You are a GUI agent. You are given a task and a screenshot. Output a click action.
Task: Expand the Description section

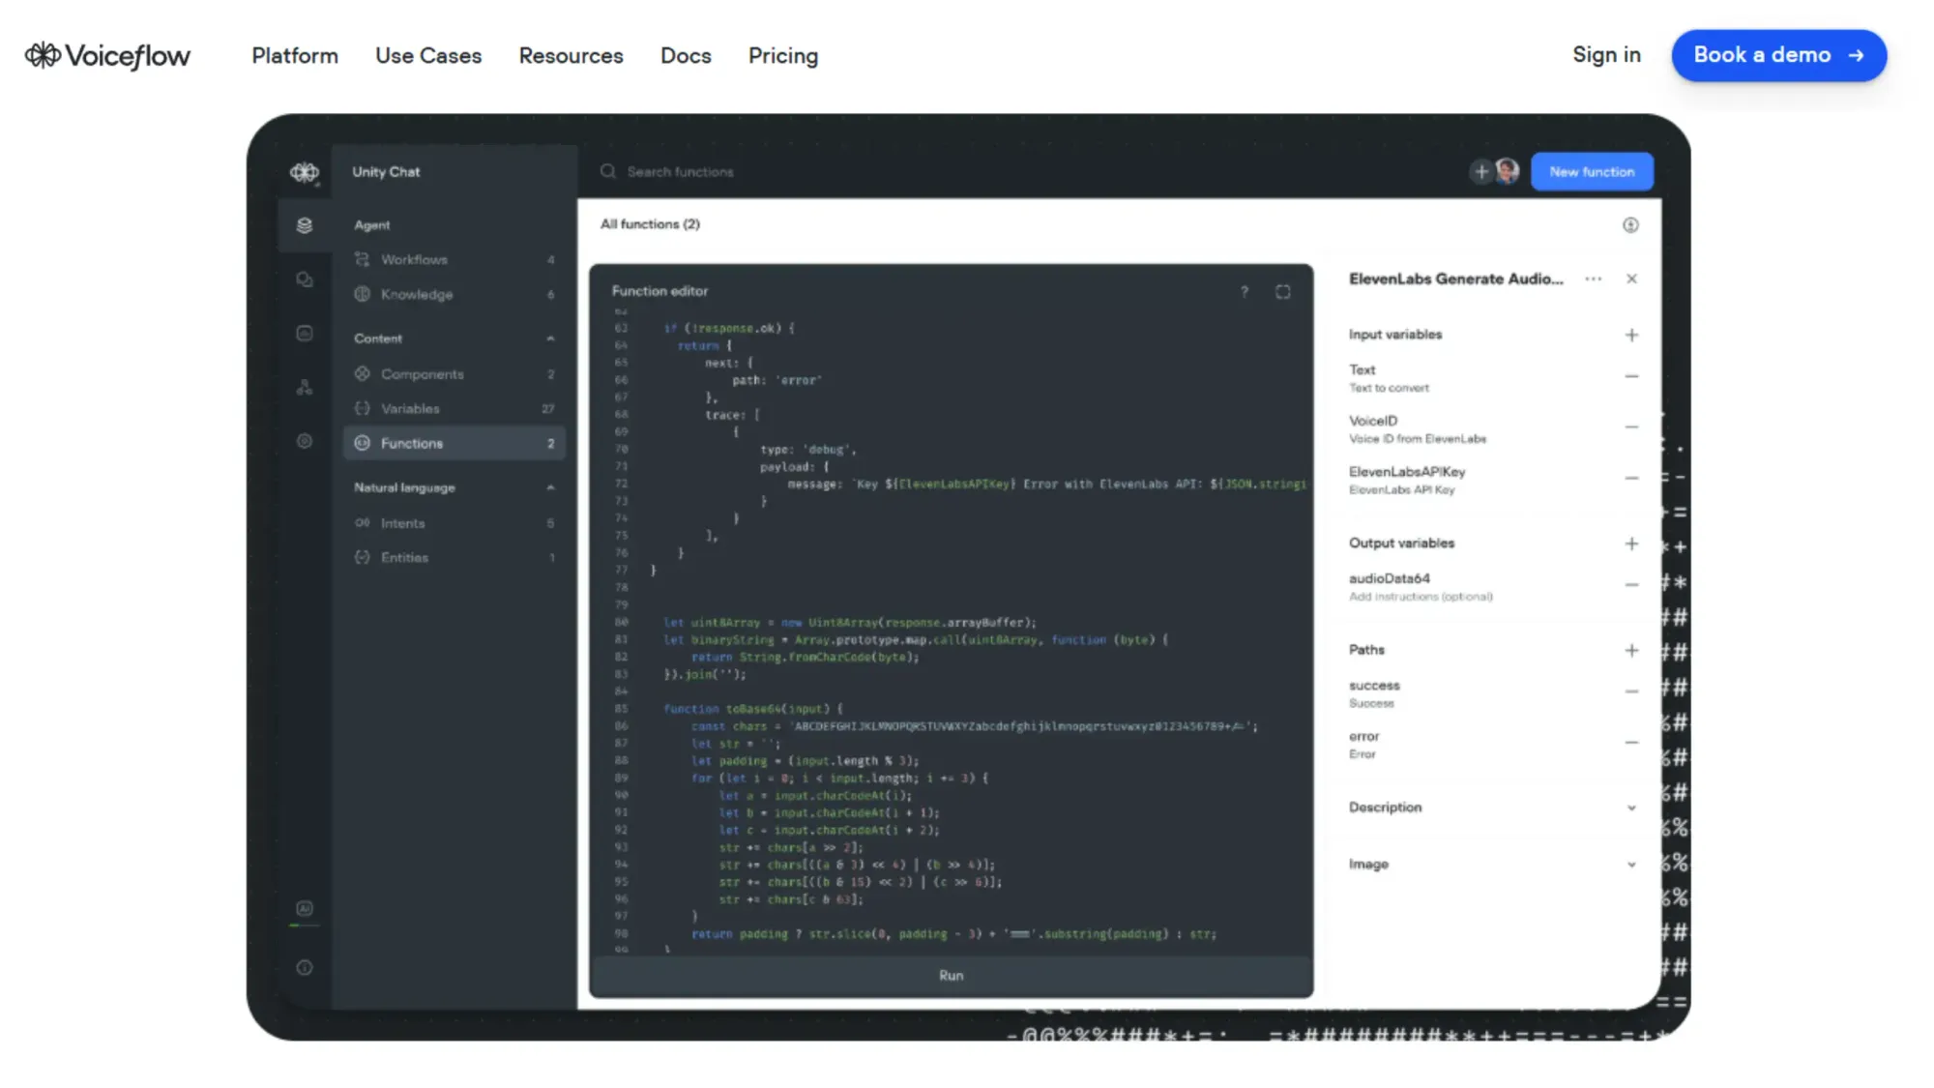click(x=1632, y=807)
